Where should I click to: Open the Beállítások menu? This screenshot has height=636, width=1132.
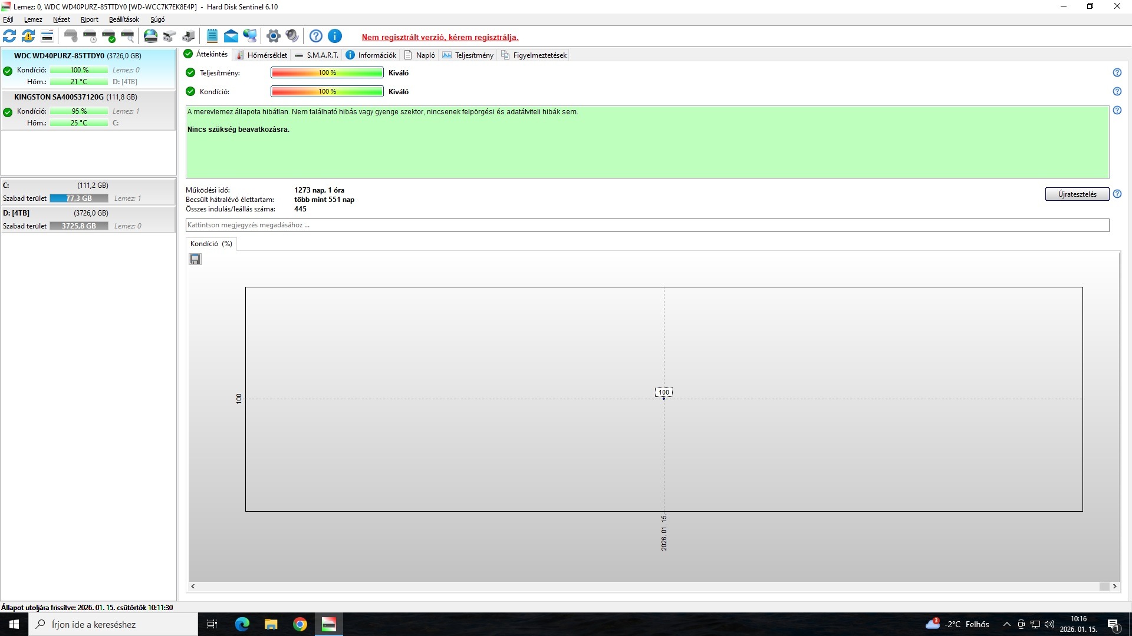124,19
